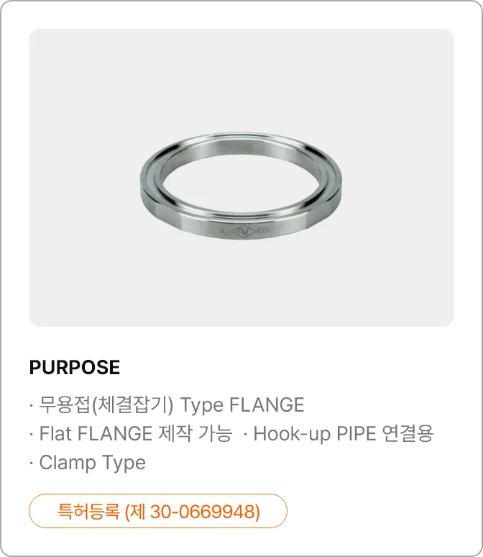The width and height of the screenshot is (483, 557).
Task: Click the Clamp Type bullet item
Action: point(88,463)
